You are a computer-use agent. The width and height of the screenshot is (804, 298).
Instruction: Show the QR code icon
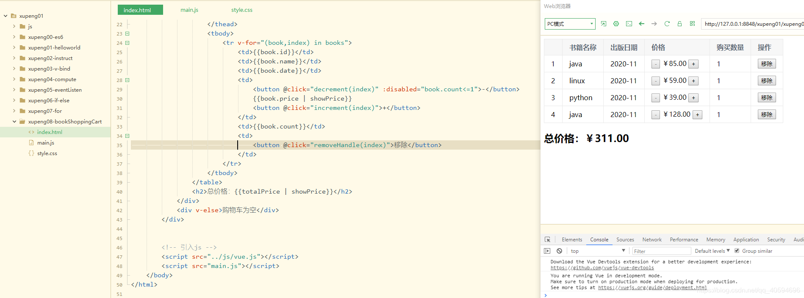692,24
